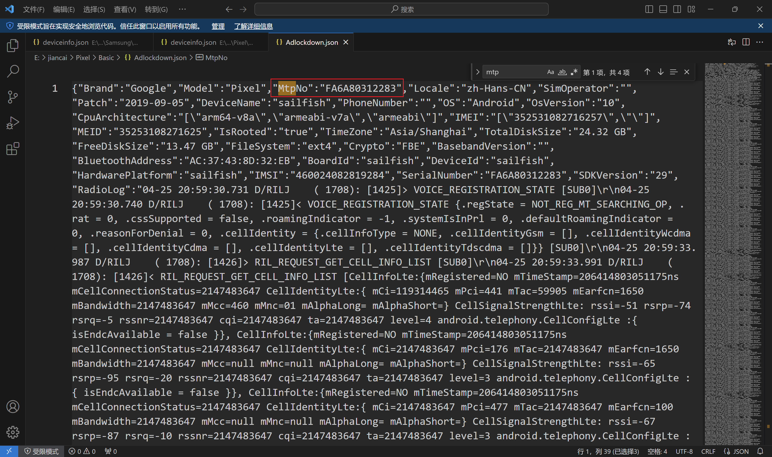772x457 pixels.
Task: Open Run and Debug view
Action: [x=13, y=123]
